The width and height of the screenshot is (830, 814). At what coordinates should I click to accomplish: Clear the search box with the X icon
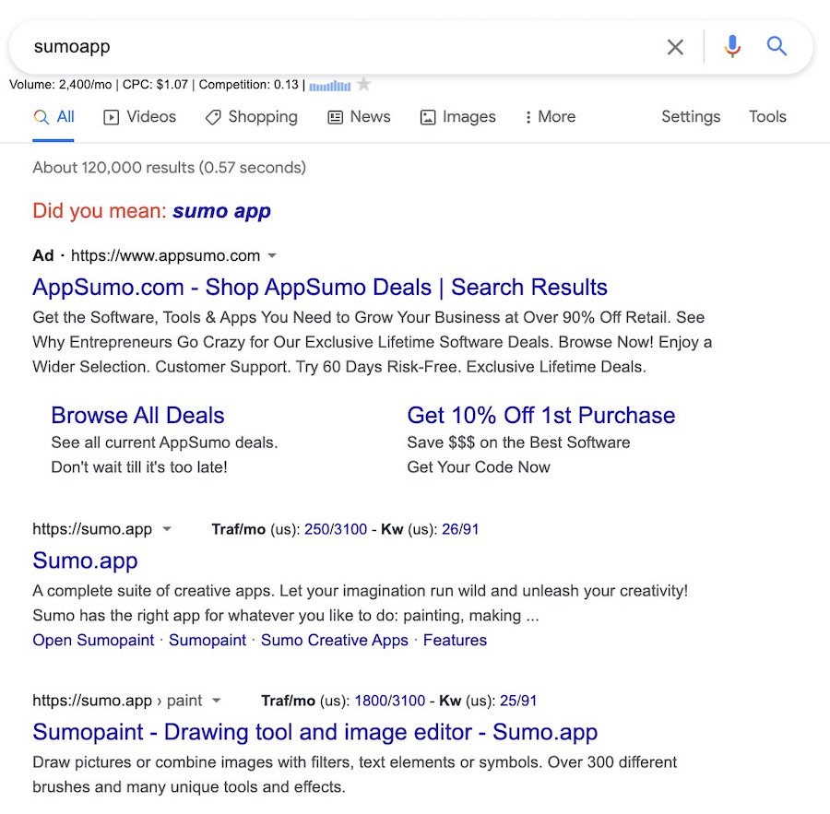click(675, 47)
